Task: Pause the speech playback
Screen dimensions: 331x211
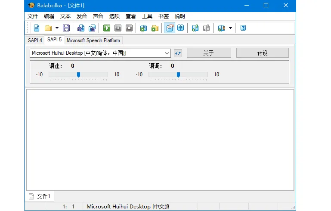Action: pos(118,28)
